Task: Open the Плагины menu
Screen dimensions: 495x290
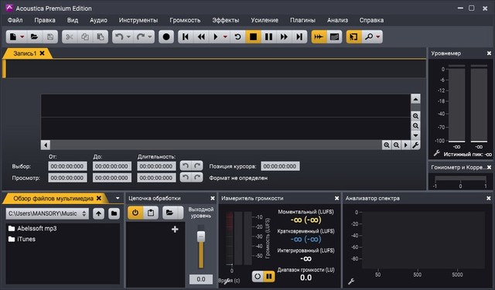Action: coord(302,20)
